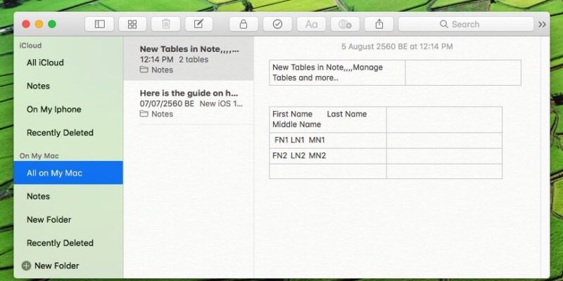Click empty cell beside FN2 LN2 MN2

(x=444, y=156)
